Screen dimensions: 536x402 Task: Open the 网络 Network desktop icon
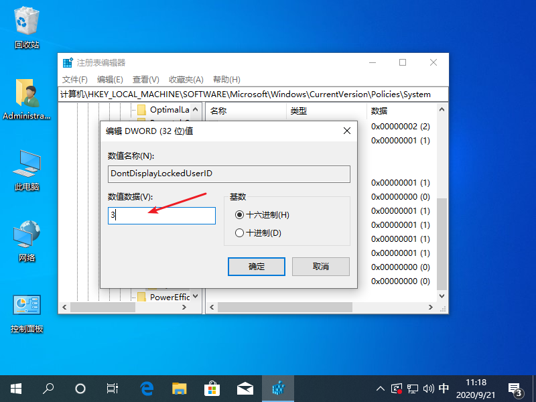tap(26, 238)
